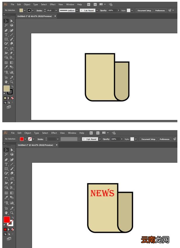Select the Zoom tool in bottom window

coord(12,213)
